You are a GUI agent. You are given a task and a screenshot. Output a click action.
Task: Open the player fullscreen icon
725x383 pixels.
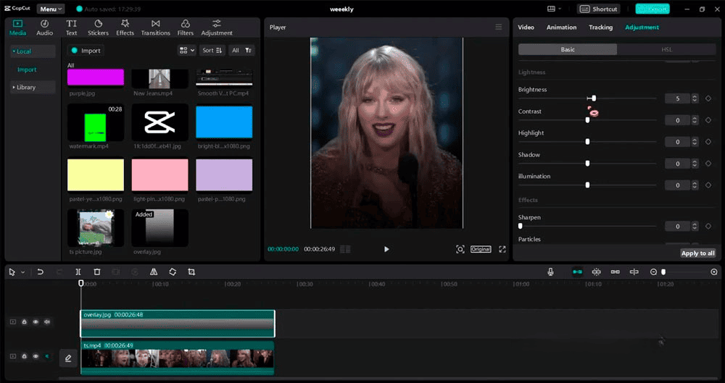coord(502,249)
